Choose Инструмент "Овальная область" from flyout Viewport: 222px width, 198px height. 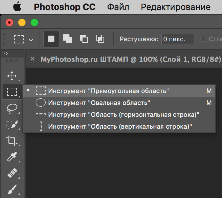[x=119, y=103]
